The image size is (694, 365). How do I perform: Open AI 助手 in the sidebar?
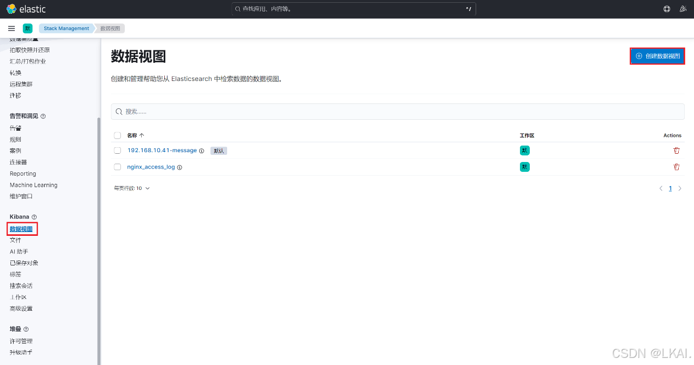[x=19, y=252]
